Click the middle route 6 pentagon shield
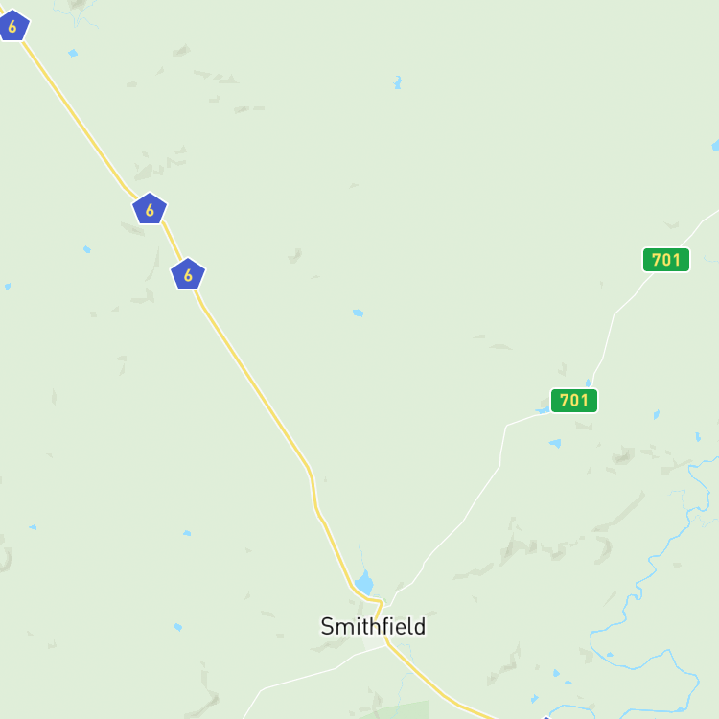Image resolution: width=719 pixels, height=719 pixels. tap(150, 209)
